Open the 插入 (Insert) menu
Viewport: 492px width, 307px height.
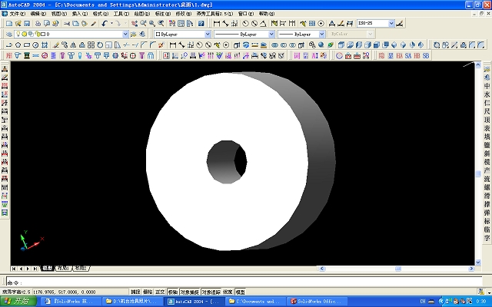pyautogui.click(x=80, y=14)
